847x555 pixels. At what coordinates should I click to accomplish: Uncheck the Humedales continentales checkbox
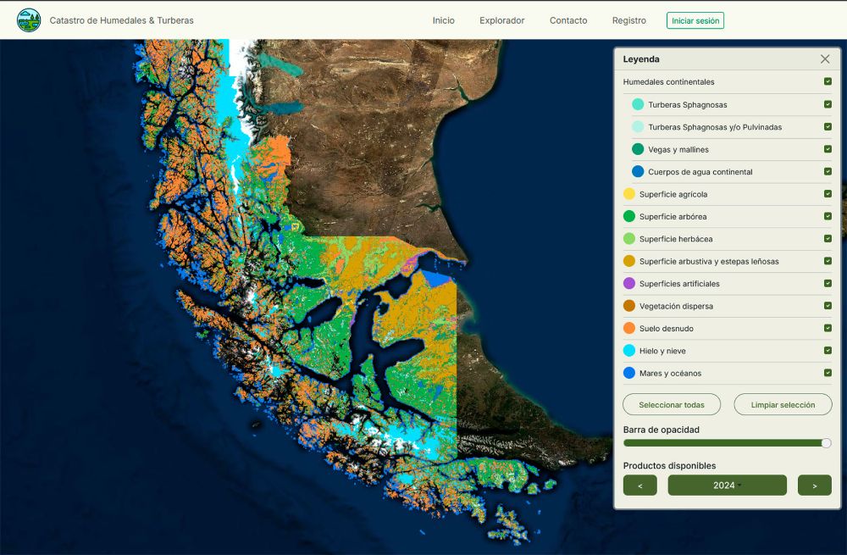point(828,82)
